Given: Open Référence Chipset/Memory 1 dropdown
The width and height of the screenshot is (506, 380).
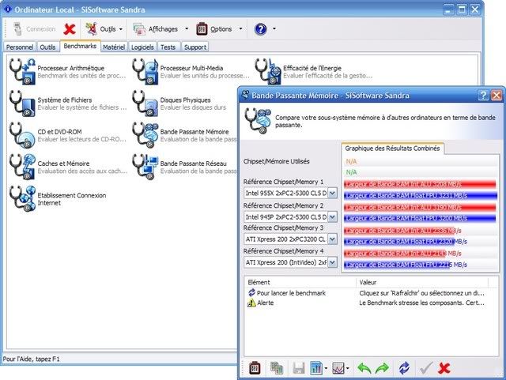Looking at the screenshot, I should pyautogui.click(x=332, y=194).
